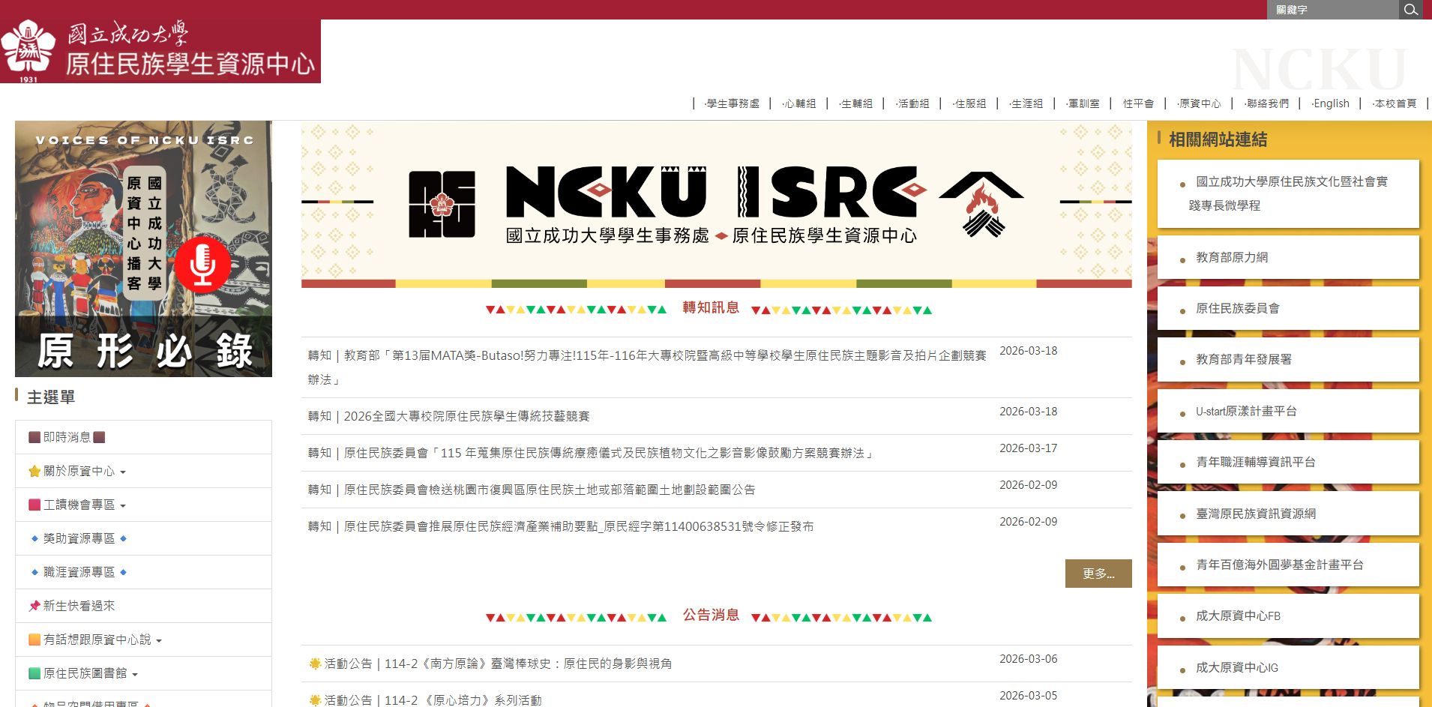This screenshot has height=707, width=1432.
Task: Expand the 原住民族圖書館 dropdown arrow
Action: tap(135, 675)
